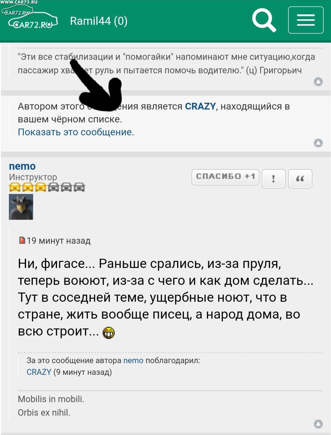This screenshot has height=435, width=331.
Task: Open Ramil44 (0) user profile
Action: pyautogui.click(x=99, y=21)
